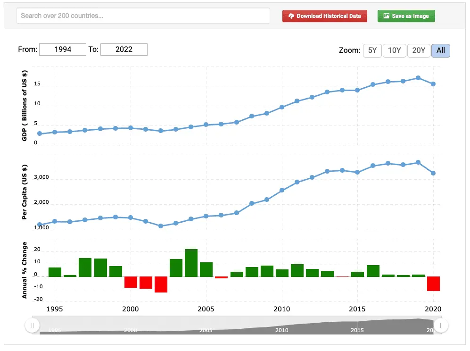Click the picture icon on Save as Image

pyautogui.click(x=386, y=16)
